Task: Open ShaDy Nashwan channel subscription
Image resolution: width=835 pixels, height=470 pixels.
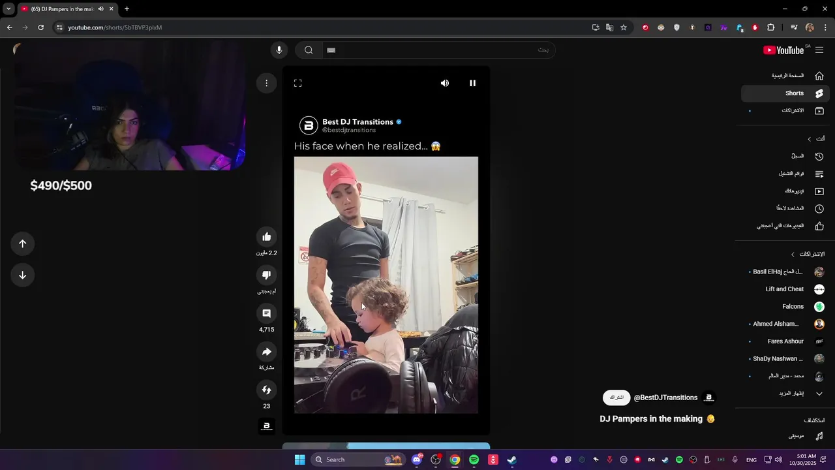Action: click(x=786, y=358)
